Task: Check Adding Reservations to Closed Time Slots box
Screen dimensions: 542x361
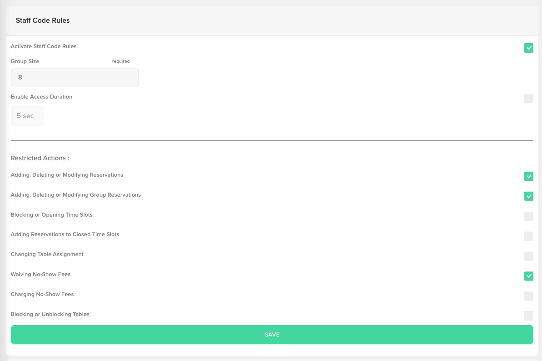Action: pos(528,236)
